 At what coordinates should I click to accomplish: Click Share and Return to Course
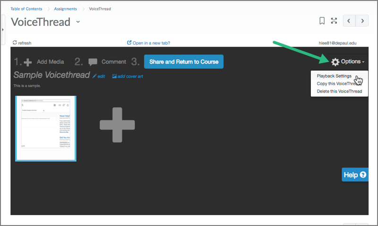[184, 62]
